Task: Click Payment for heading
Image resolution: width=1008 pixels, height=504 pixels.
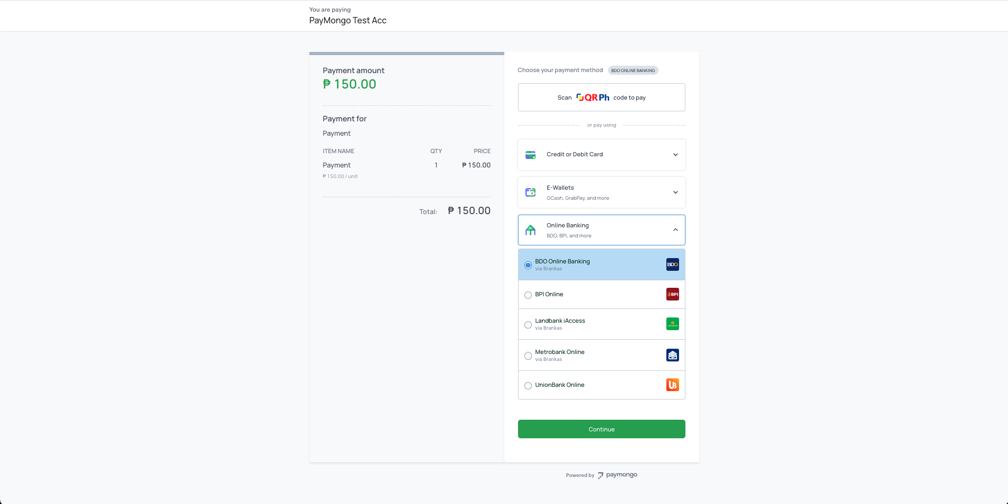Action: [345, 119]
